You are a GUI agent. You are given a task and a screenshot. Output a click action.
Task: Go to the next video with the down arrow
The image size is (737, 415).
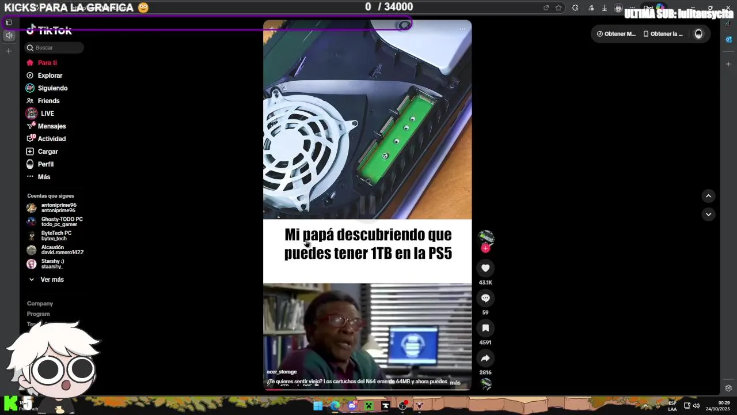tap(708, 214)
